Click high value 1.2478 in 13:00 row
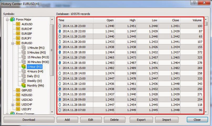This screenshot has height=126, width=212. click(132, 78)
